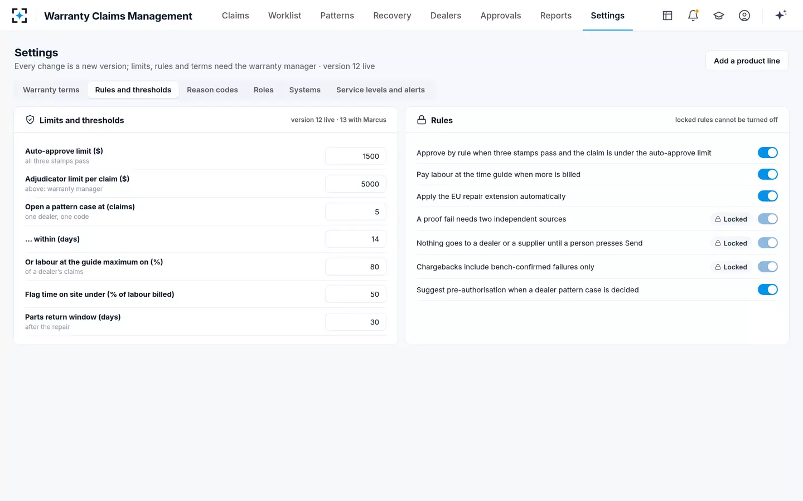Click the locked person presses Send toggle
Image resolution: width=803 pixels, height=501 pixels.
click(768, 243)
